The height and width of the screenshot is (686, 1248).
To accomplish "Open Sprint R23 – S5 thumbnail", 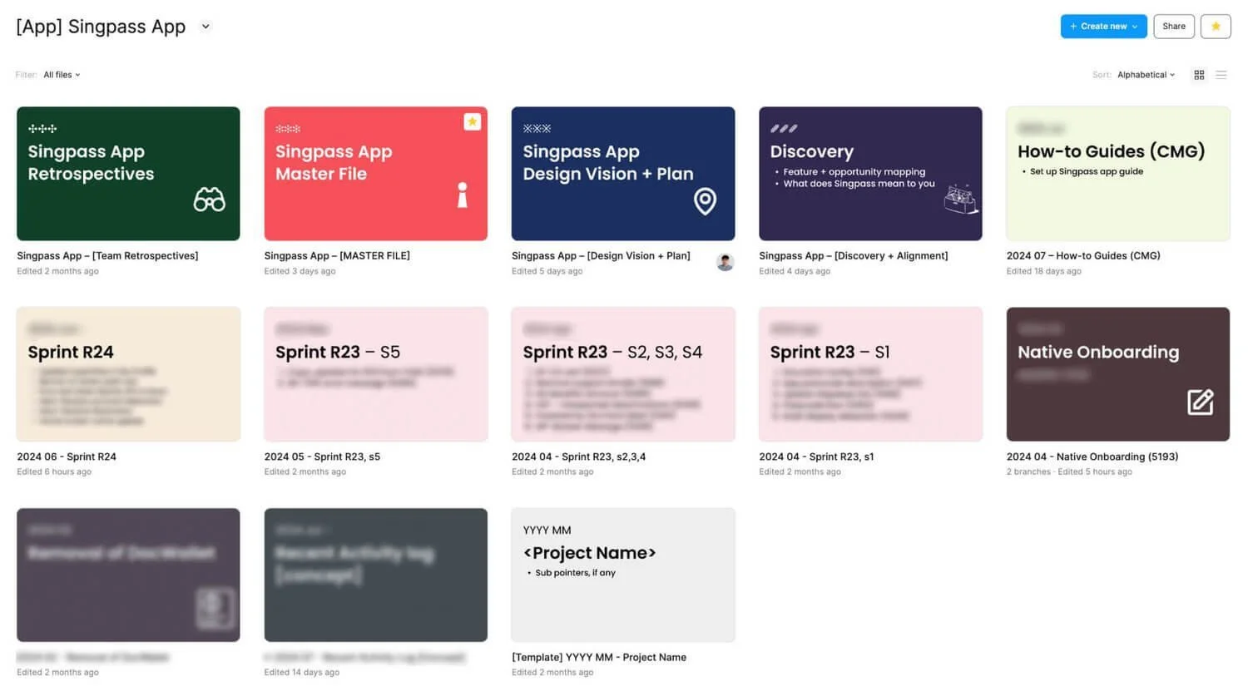I will pyautogui.click(x=376, y=374).
